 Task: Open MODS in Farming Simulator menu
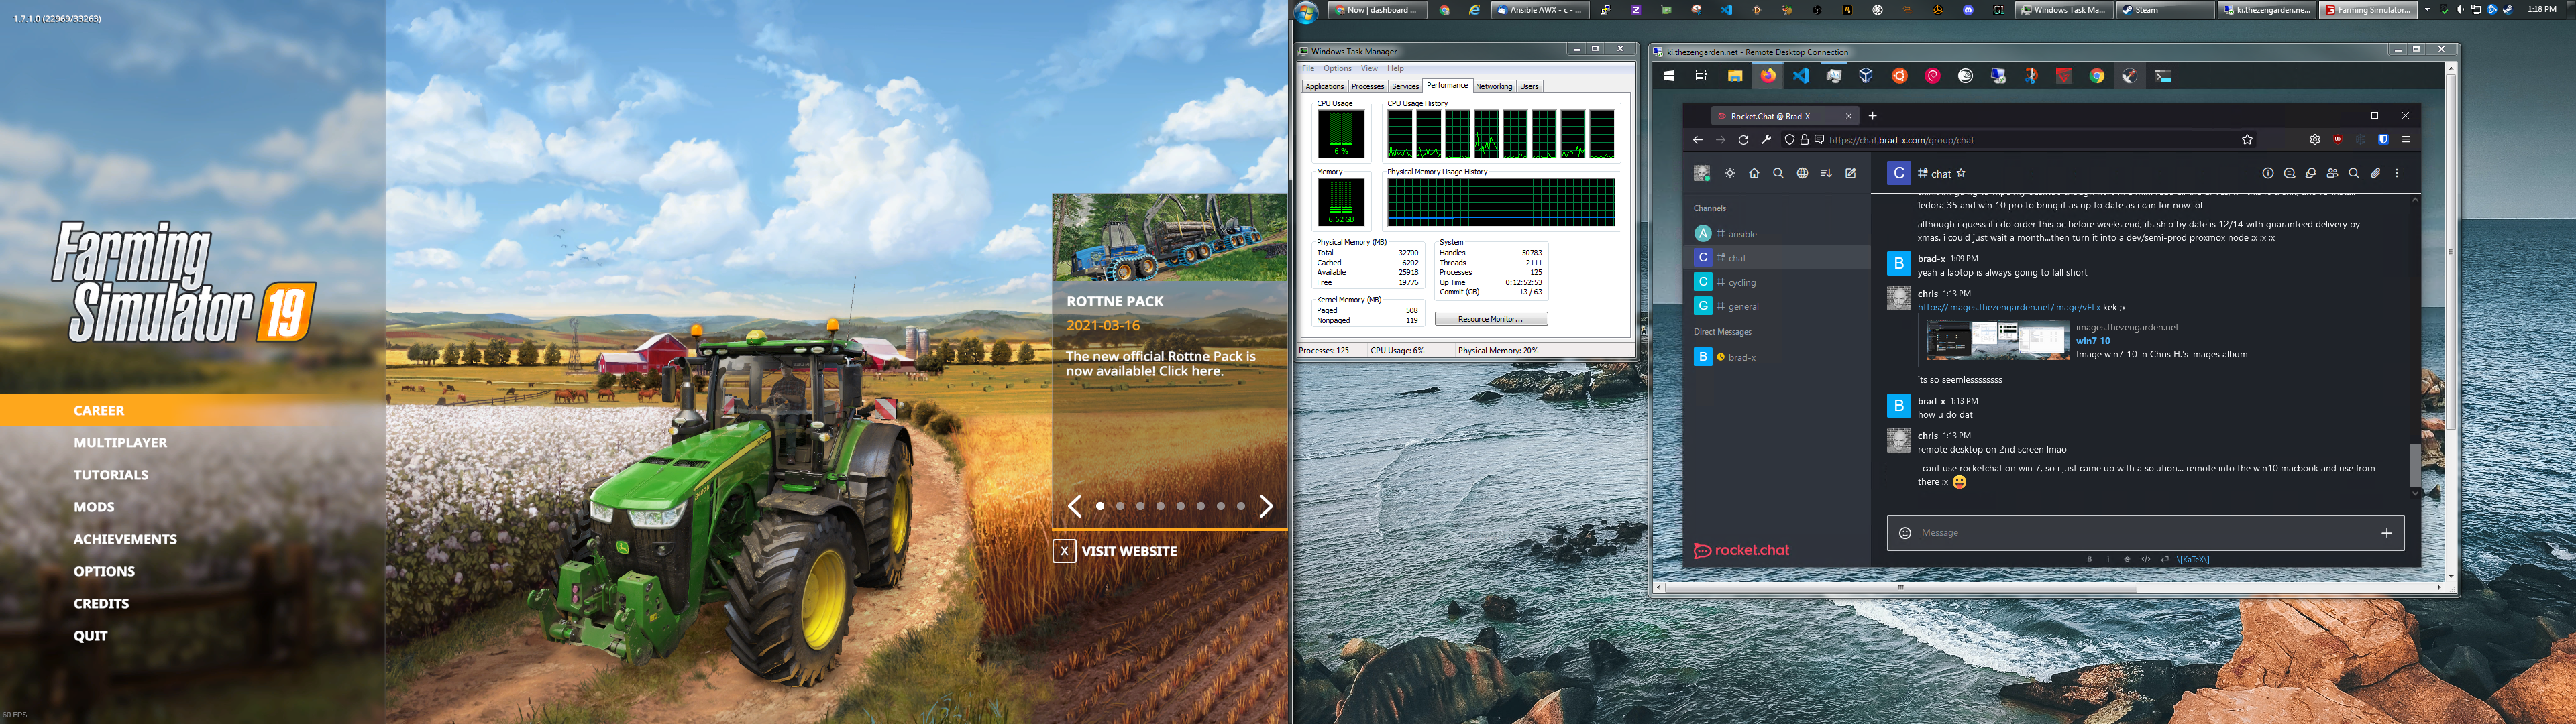pos(94,507)
